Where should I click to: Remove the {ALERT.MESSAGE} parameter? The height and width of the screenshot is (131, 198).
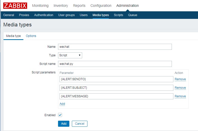click(180, 96)
